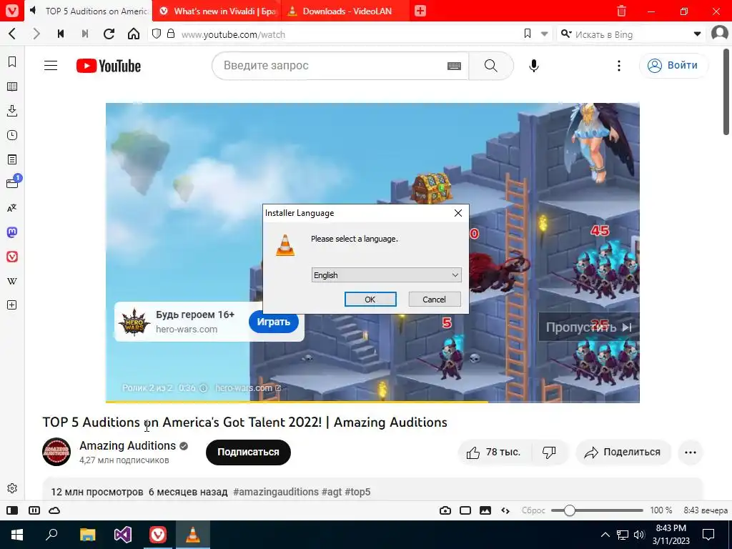
Task: Open the closed tabs trash can
Action: (x=621, y=11)
